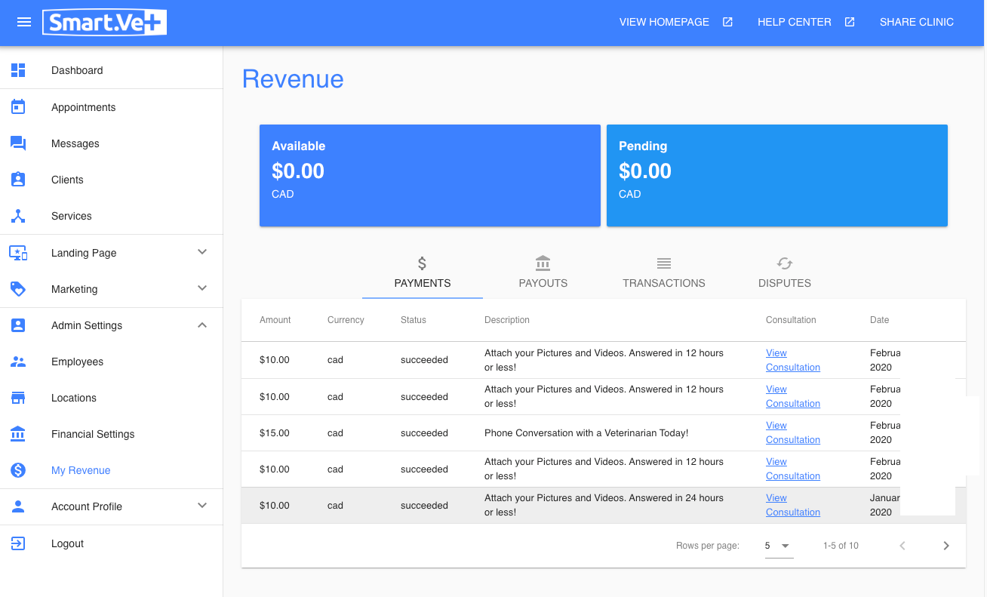The height and width of the screenshot is (597, 987).
Task: Open Messages from the sidebar
Action: coord(111,143)
